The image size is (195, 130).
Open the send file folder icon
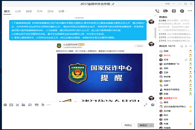[23, 105]
